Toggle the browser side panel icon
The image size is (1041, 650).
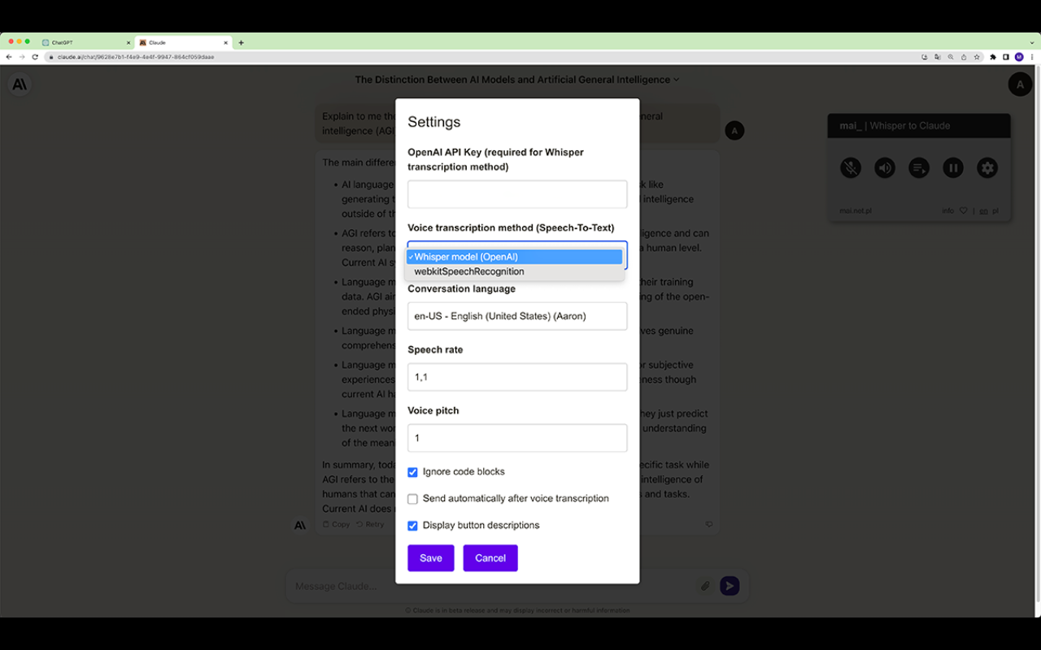pos(1006,57)
